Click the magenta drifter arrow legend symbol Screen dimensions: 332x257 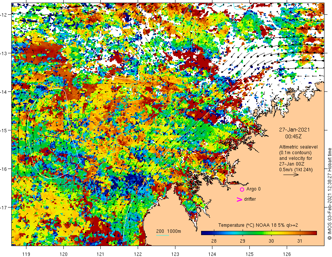240,199
